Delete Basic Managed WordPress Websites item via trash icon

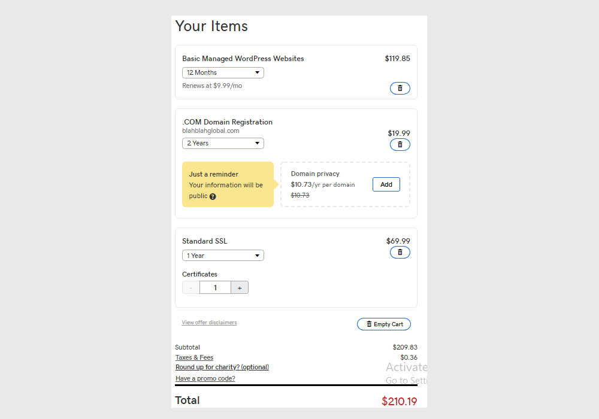tap(400, 88)
